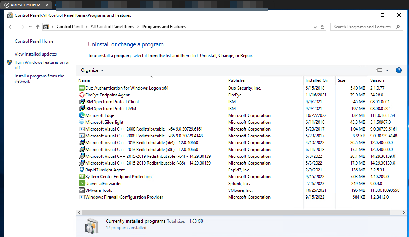Click Splunk, Inc. publisher cell
Screen dimensions: 409x237
point(239,183)
